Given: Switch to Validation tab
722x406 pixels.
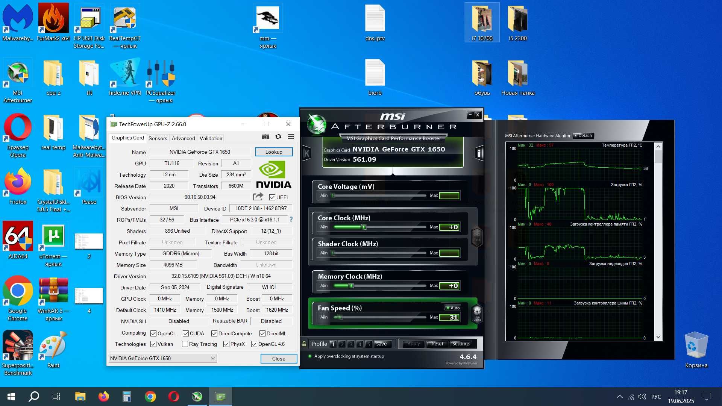Looking at the screenshot, I should click(x=211, y=138).
